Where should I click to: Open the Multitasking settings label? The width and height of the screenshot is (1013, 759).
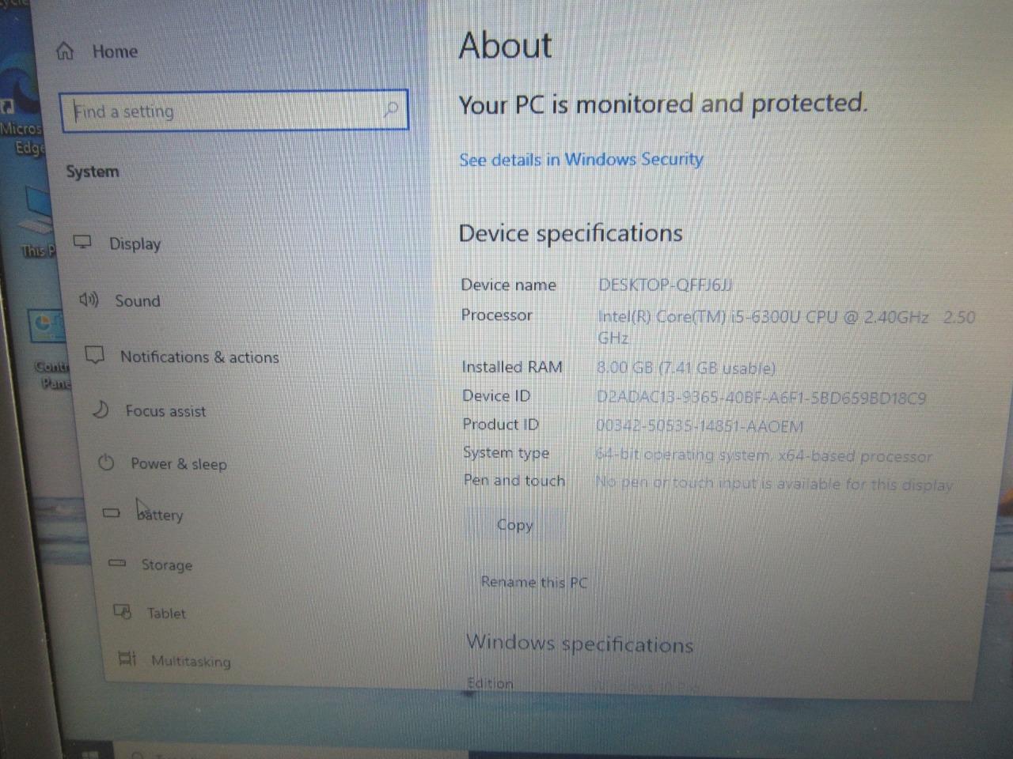pos(191,661)
